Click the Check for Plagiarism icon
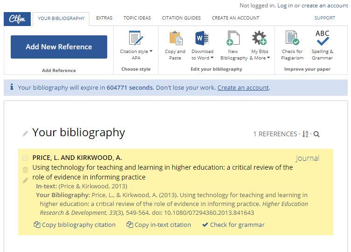The image size is (351, 252). click(x=292, y=38)
